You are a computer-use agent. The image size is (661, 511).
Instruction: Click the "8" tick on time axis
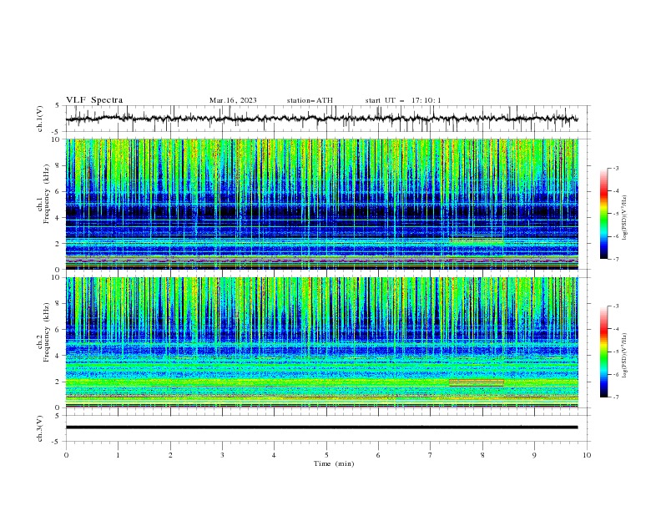[x=482, y=455]
